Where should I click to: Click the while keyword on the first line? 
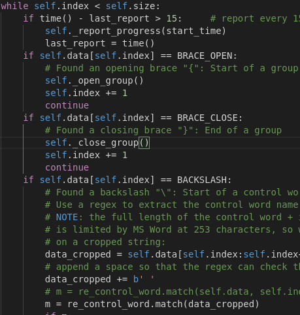14,6
